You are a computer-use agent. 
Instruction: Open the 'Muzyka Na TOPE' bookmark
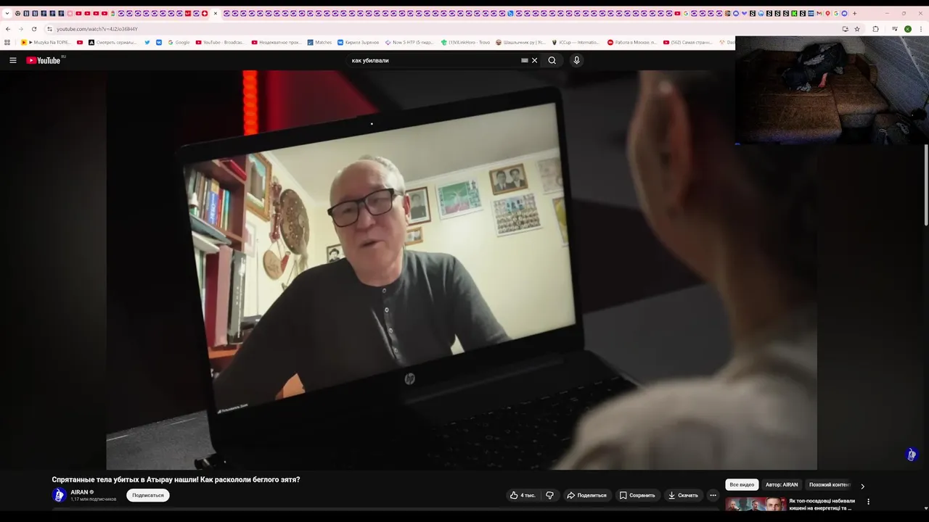[46, 43]
